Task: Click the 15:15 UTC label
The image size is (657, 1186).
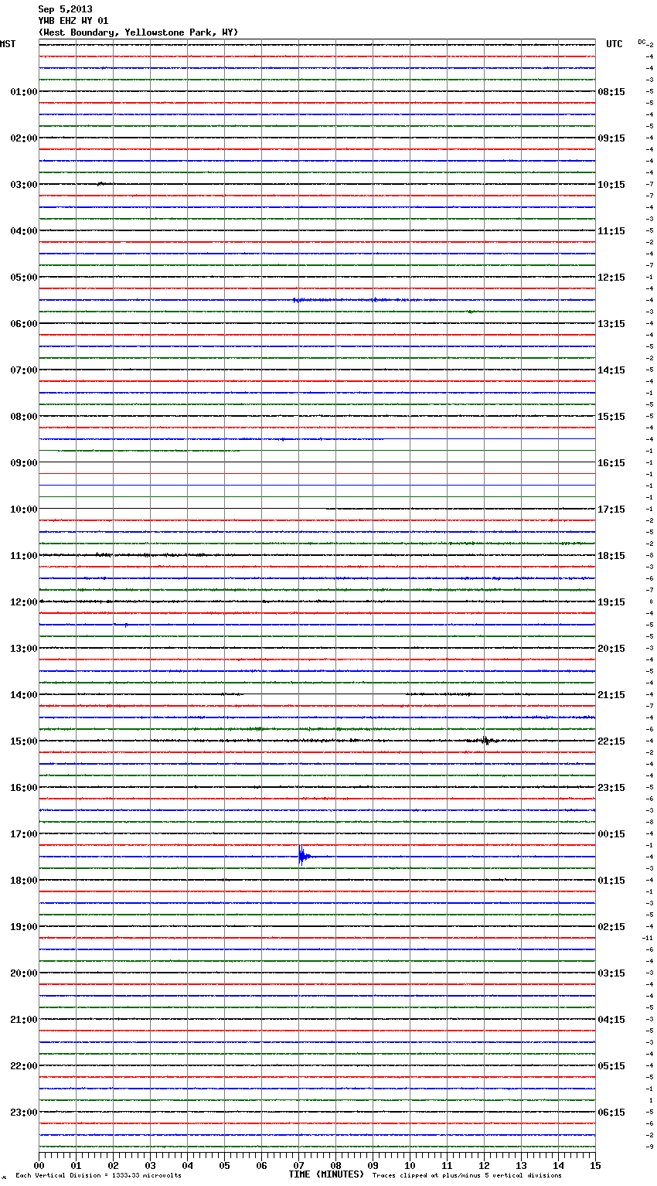Action: coord(611,417)
